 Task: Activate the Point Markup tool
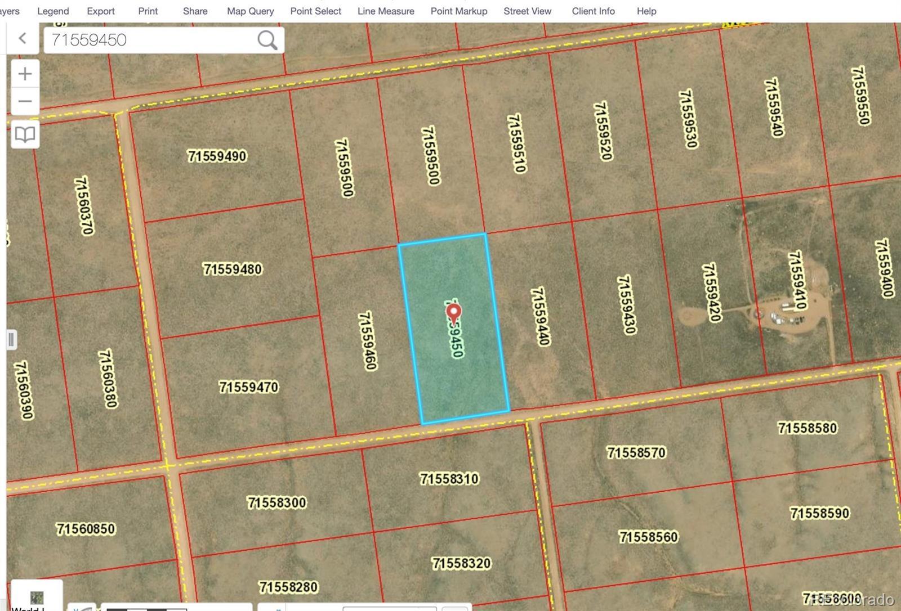(459, 11)
